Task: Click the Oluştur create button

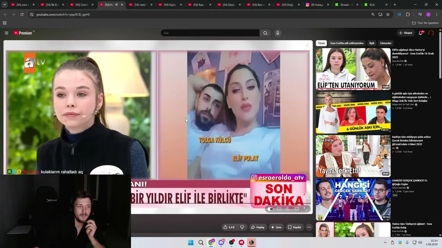Action: point(405,33)
